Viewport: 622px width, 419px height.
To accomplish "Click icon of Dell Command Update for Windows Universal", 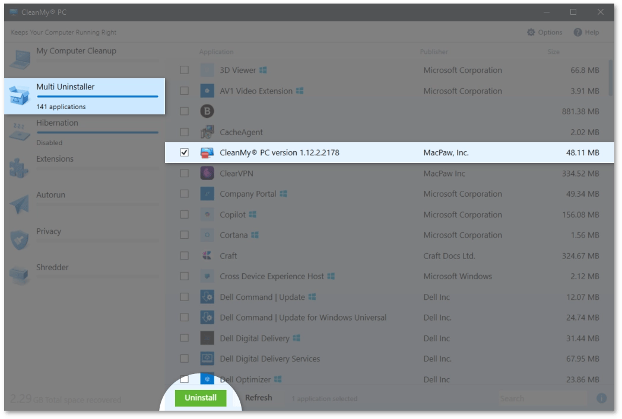I will click(x=207, y=317).
